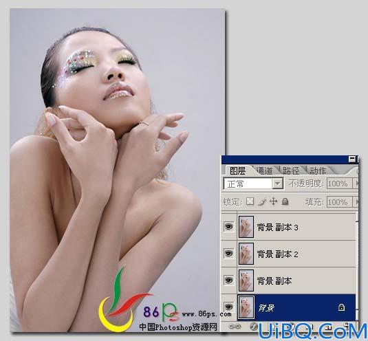The image size is (368, 341).
Task: Click the 不透明度 100% opacity field
Action: click(x=339, y=184)
